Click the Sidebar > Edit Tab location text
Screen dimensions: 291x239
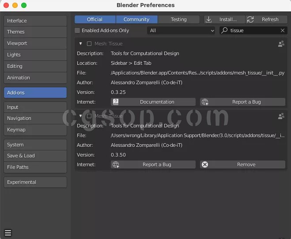pyautogui.click(x=131, y=63)
